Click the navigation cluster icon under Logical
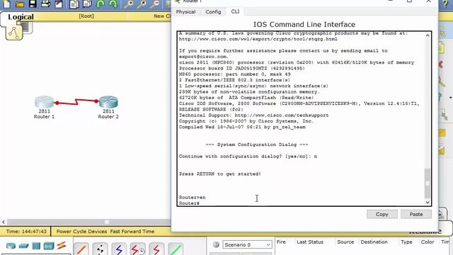 [x=14, y=33]
